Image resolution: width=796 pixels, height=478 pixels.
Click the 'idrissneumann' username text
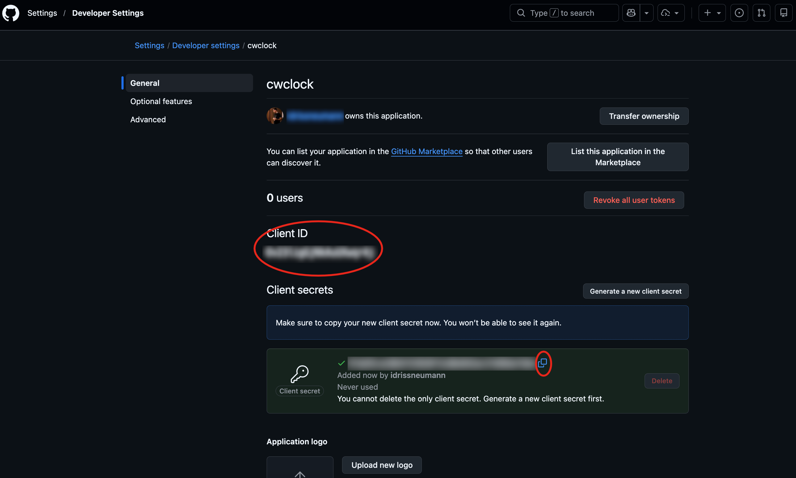418,375
